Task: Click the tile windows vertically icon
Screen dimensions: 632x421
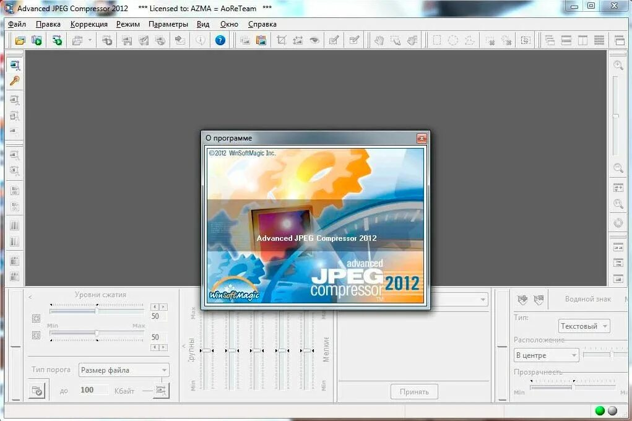Action: 583,40
